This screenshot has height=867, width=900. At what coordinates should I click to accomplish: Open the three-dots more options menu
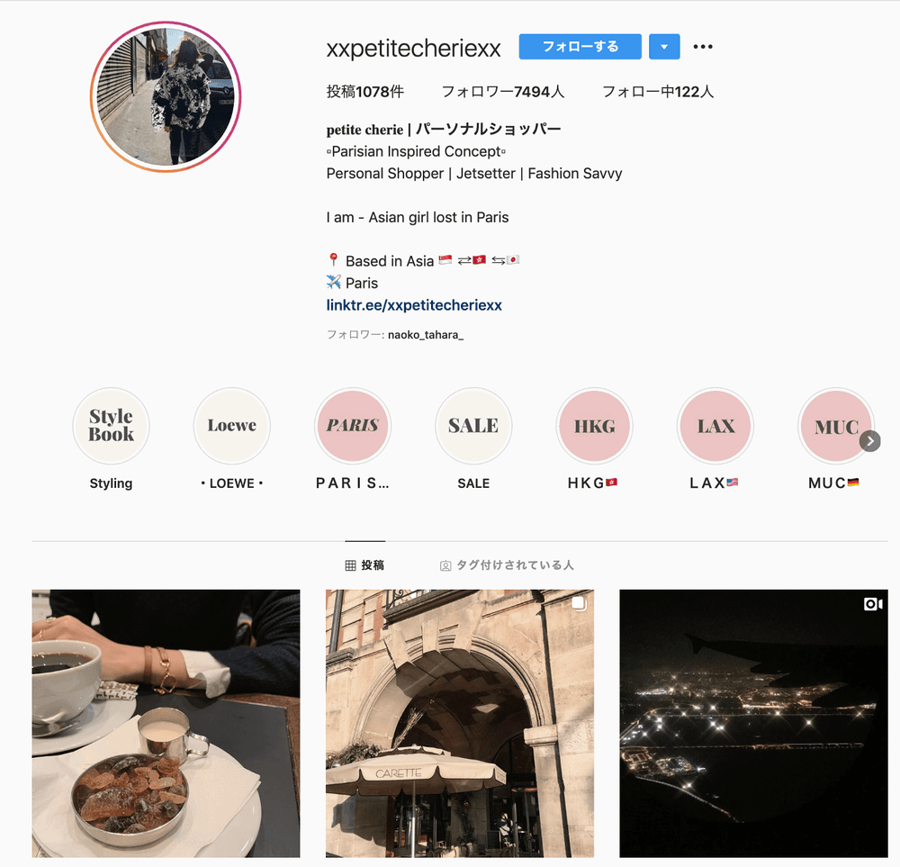(703, 47)
